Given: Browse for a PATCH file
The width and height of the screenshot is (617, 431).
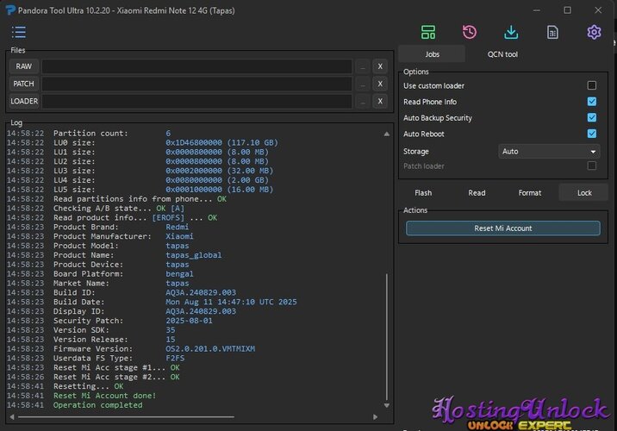Looking at the screenshot, I should pos(363,84).
